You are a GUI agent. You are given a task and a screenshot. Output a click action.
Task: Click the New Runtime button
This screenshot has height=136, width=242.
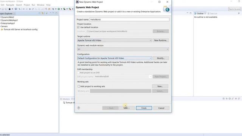tap(161, 40)
